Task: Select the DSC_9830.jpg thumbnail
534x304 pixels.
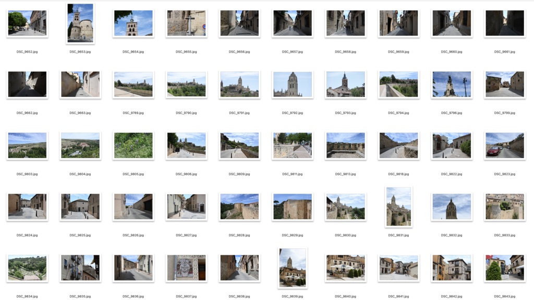Action: pyautogui.click(x=346, y=207)
